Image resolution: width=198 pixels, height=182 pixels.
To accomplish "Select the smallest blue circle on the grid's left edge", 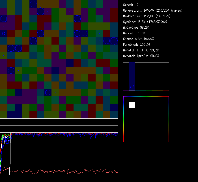I will tap(4, 34).
